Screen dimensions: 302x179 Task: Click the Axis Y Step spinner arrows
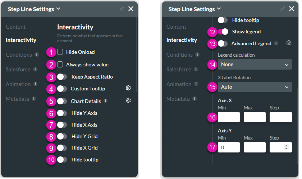[x=286, y=147]
